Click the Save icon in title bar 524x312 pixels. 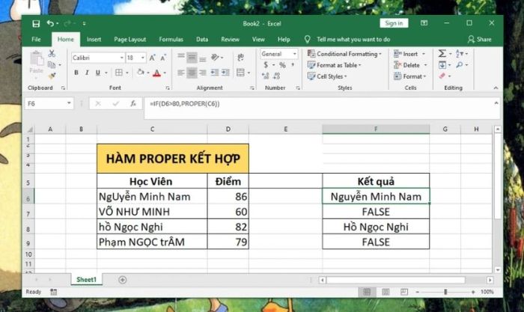(36, 23)
